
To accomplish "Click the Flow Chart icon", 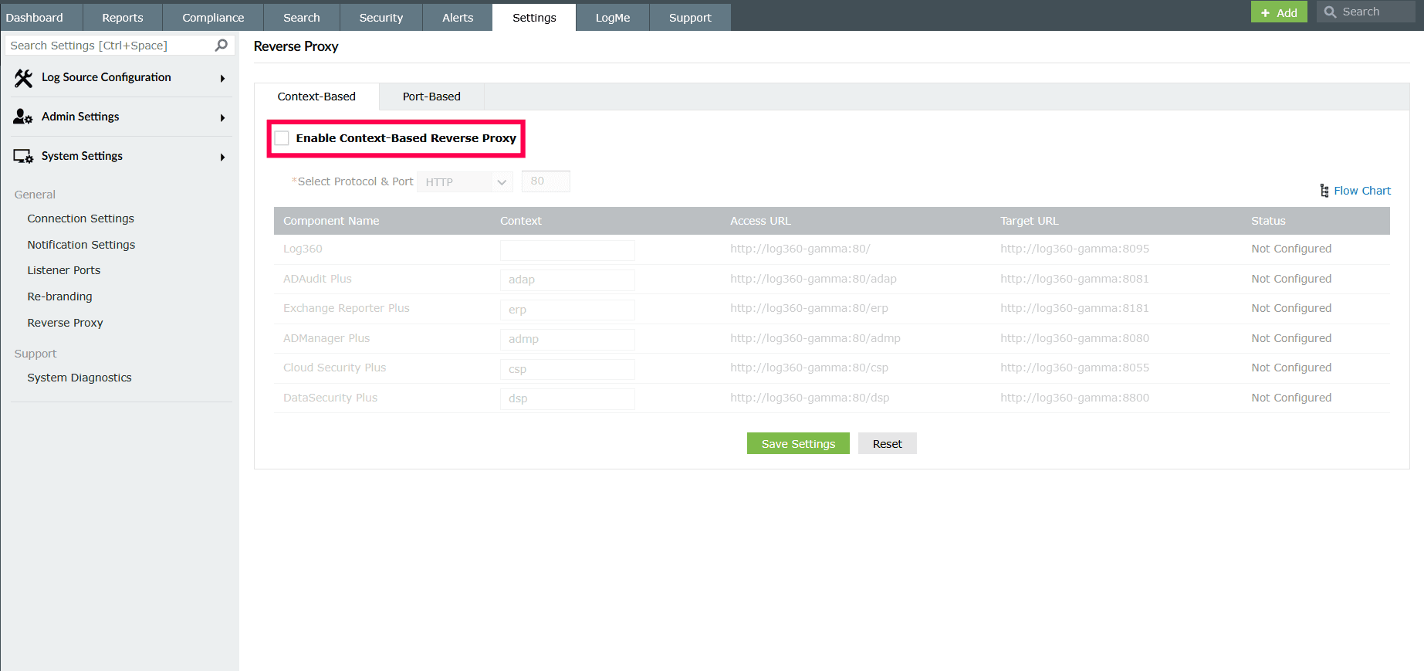I will tap(1324, 191).
